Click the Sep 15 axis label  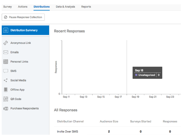(x=101, y=97)
